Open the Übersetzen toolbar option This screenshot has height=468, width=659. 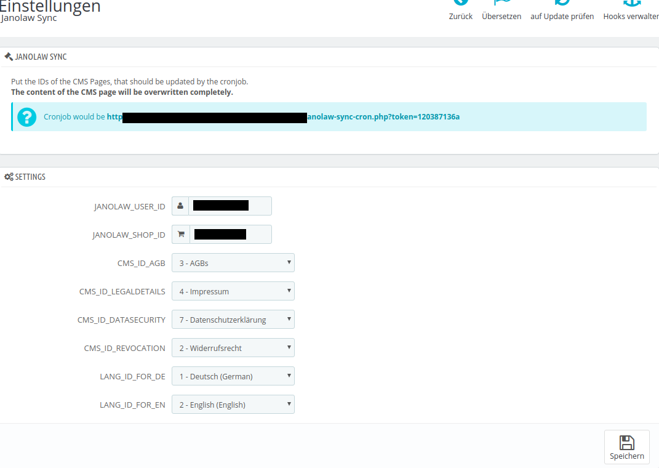click(x=501, y=11)
